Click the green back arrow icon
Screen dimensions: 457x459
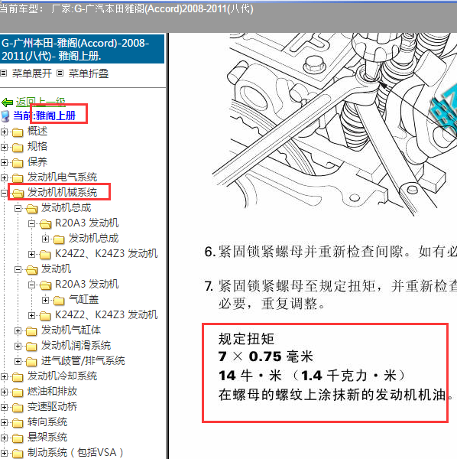pos(8,103)
